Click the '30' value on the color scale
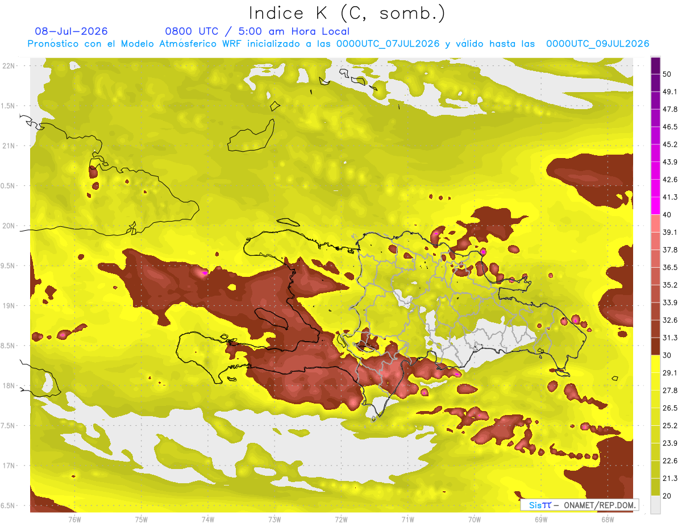 pyautogui.click(x=668, y=355)
